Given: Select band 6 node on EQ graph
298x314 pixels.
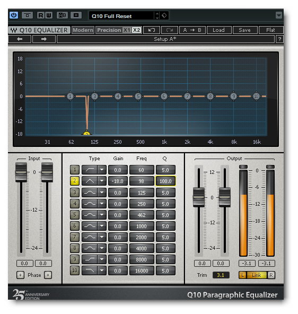Looking at the screenshot, I should 164,97.
